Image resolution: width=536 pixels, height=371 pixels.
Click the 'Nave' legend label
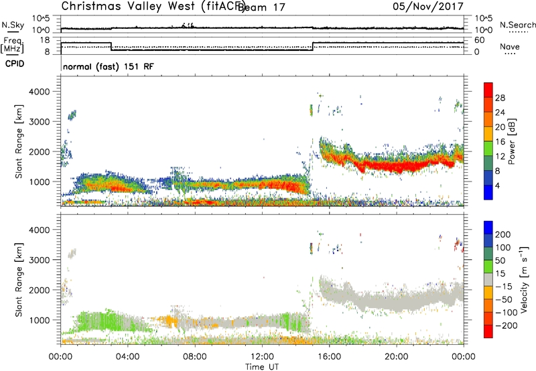coord(509,46)
